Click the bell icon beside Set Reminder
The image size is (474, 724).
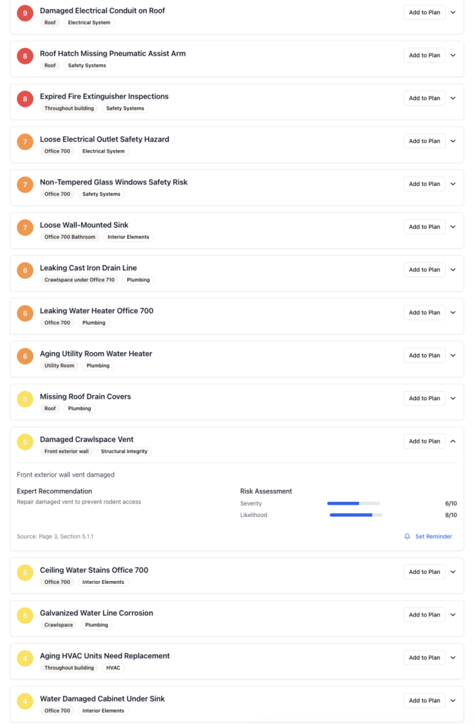(407, 537)
